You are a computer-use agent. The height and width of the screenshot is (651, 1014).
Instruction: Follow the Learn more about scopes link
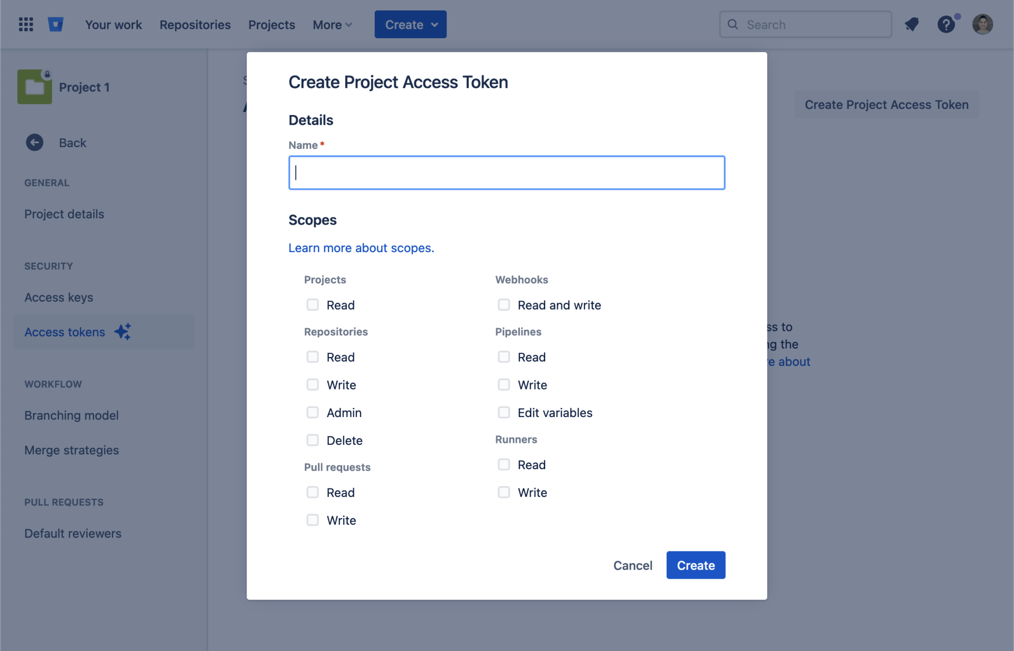[x=361, y=248]
